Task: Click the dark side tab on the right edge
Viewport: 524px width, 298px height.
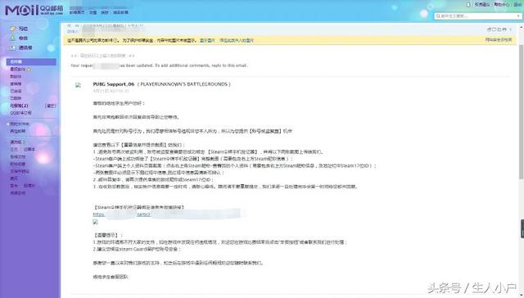Action: 522,228
